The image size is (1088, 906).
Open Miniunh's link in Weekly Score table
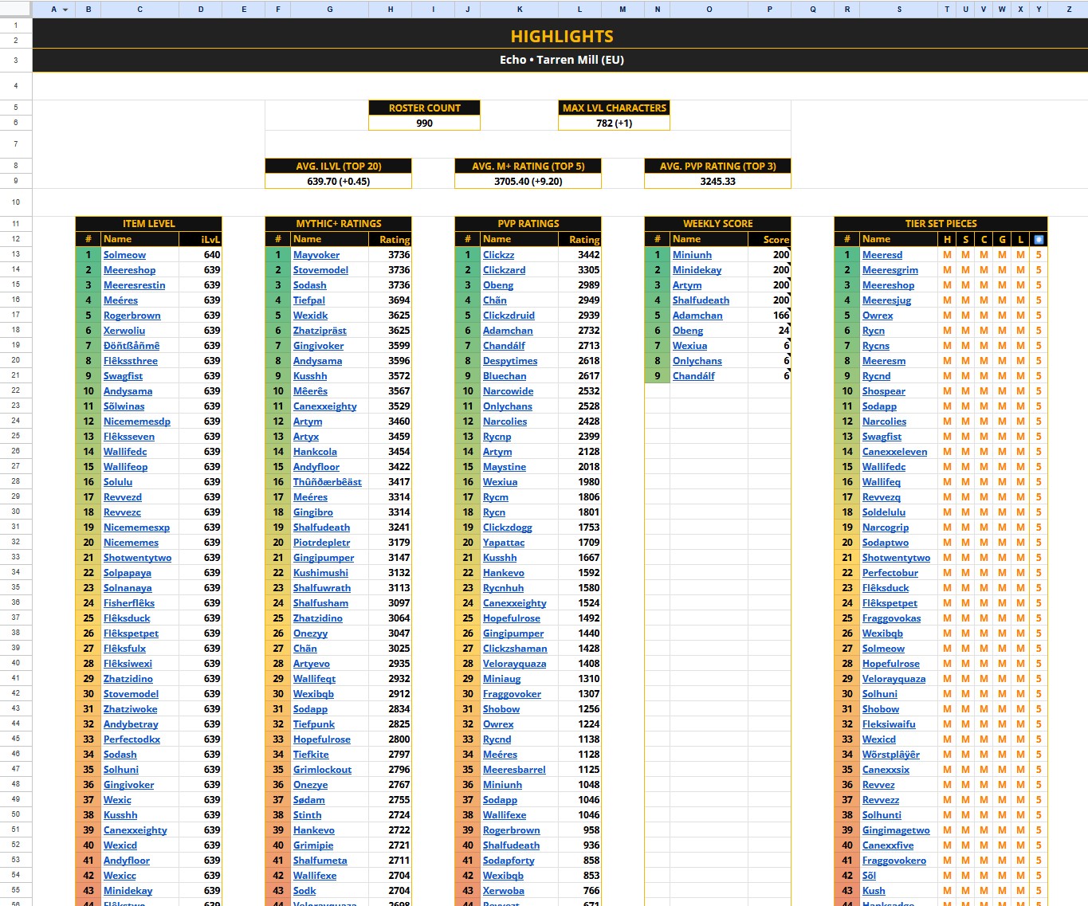pyautogui.click(x=693, y=254)
